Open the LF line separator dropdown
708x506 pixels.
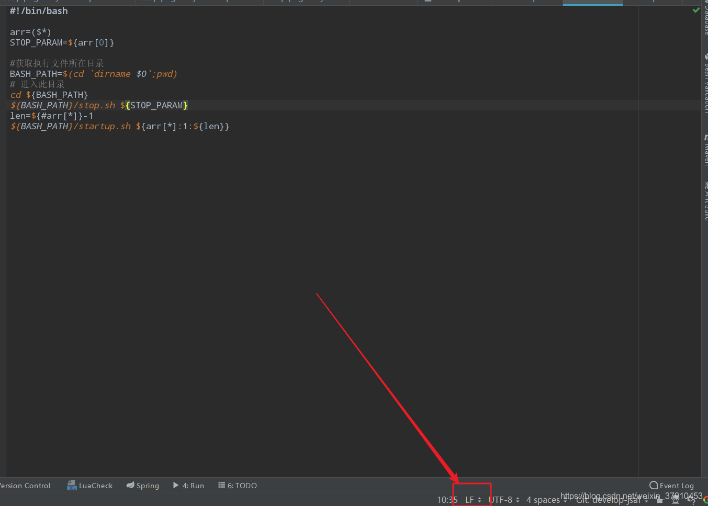(x=473, y=500)
